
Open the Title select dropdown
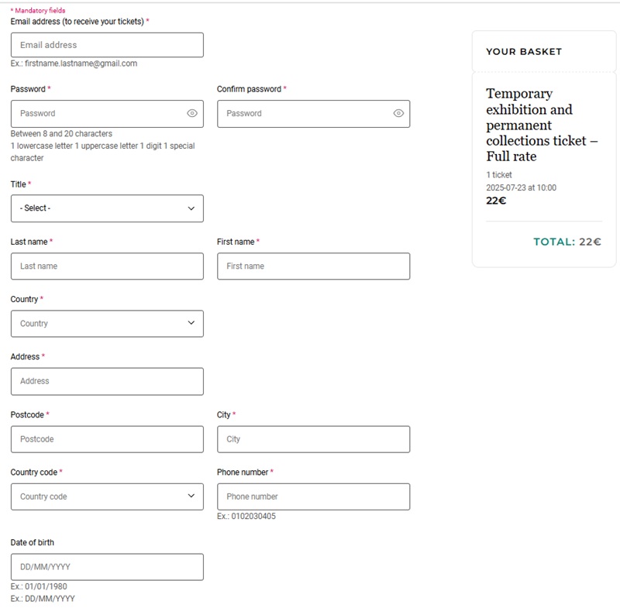107,208
